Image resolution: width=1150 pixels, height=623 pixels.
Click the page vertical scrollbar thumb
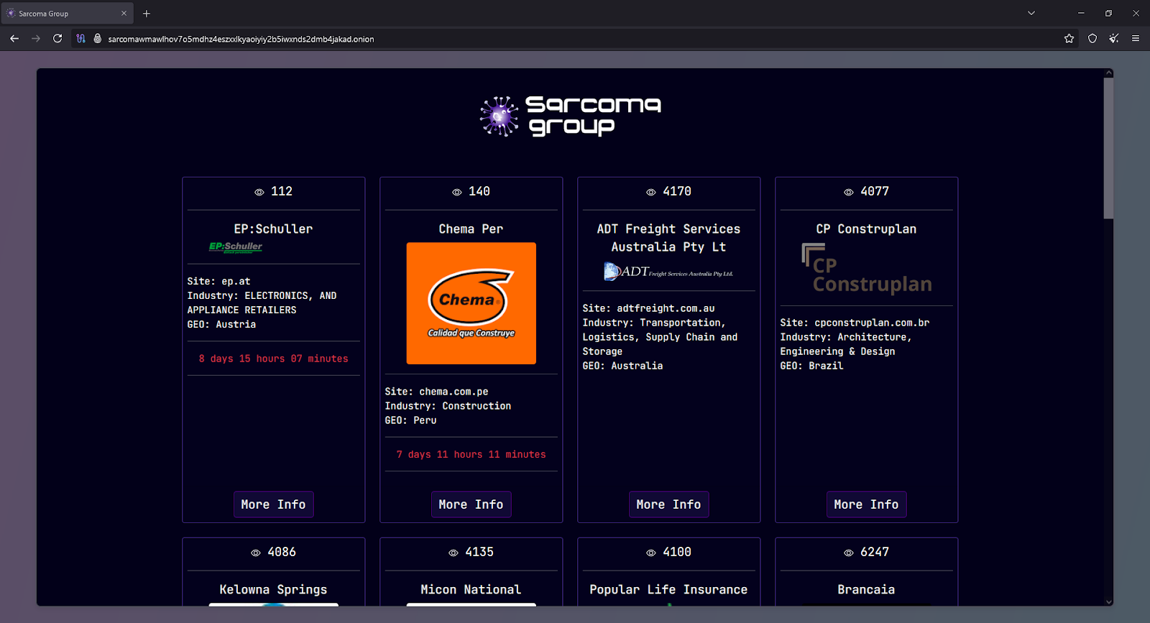tap(1108, 148)
